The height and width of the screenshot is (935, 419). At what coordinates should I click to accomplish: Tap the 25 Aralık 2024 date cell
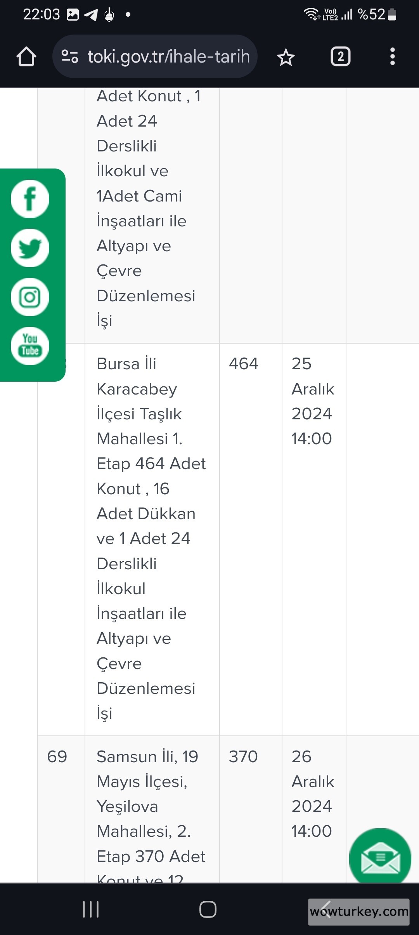312,401
